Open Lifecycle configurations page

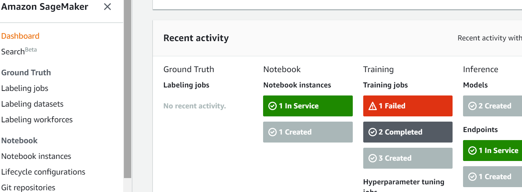coord(43,172)
